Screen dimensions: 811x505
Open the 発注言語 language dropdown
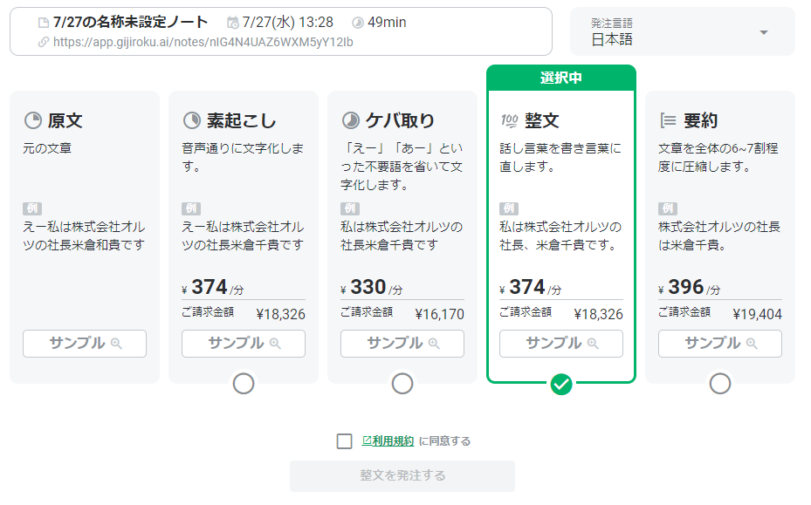click(x=683, y=31)
